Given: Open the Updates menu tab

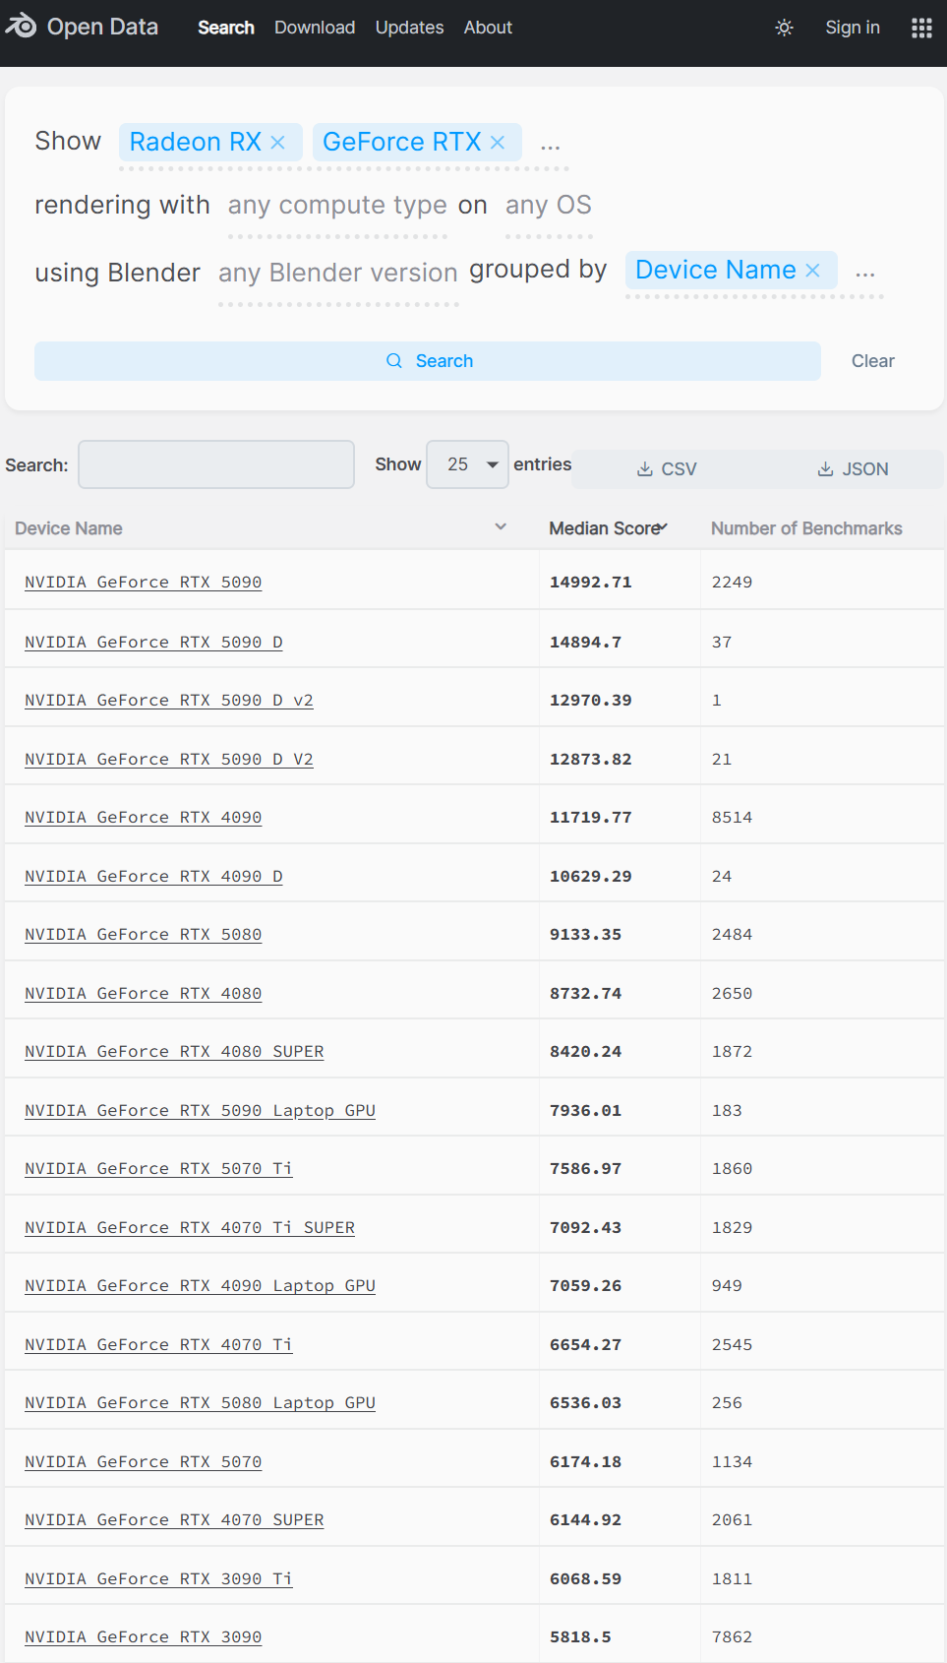Looking at the screenshot, I should click(x=409, y=28).
